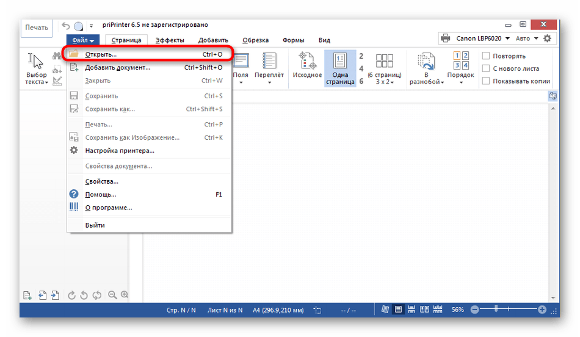Viewport: 580px width, 337px height.
Task: Click the Печать button
Action: coord(37,27)
